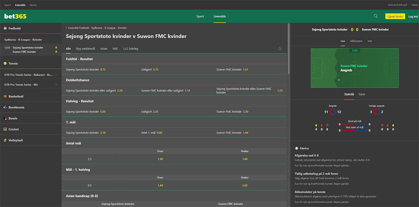
Task: Click the Afgørelse ved 0-0 offer
Action: click(x=306, y=155)
